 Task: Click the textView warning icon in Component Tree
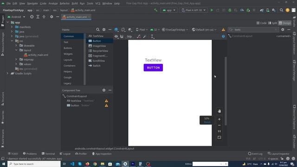pyautogui.click(x=106, y=101)
